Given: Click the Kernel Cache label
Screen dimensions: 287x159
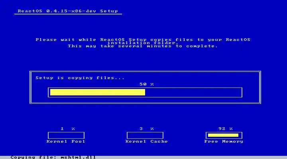Looking at the screenshot, I should point(147,142).
